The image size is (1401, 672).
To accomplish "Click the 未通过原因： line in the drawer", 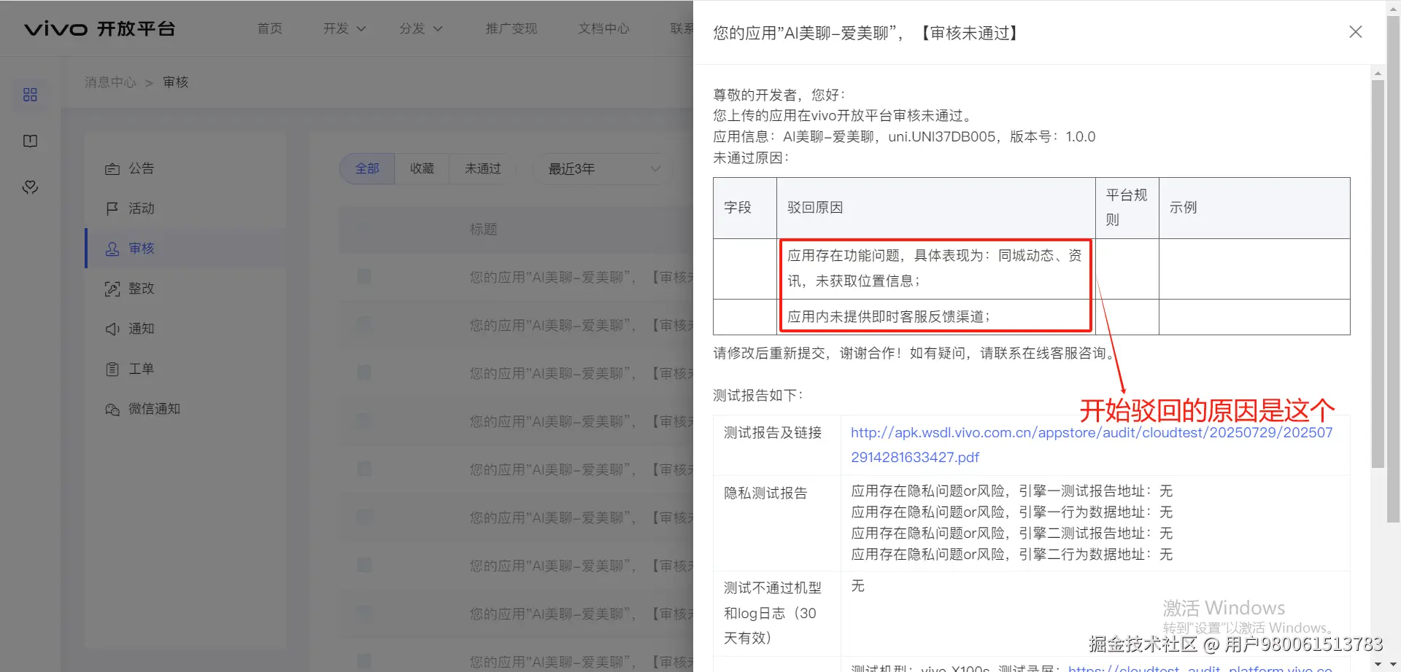I will coord(752,158).
